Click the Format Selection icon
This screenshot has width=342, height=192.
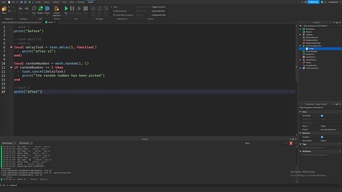coord(57,9)
